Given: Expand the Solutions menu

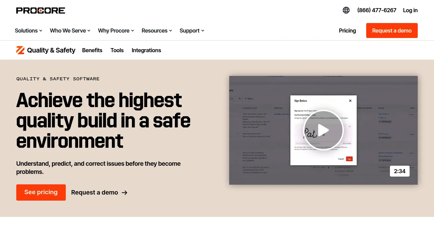Looking at the screenshot, I should [28, 30].
